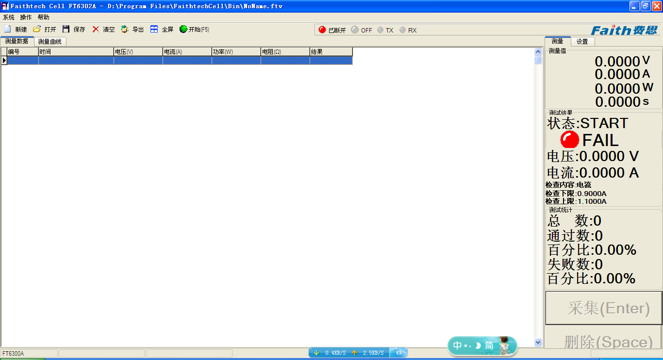Click the 电压:0.0000 V result text
The height and width of the screenshot is (360, 663).
(593, 156)
